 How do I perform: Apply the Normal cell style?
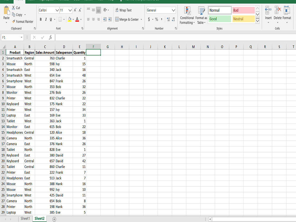[x=220, y=10]
